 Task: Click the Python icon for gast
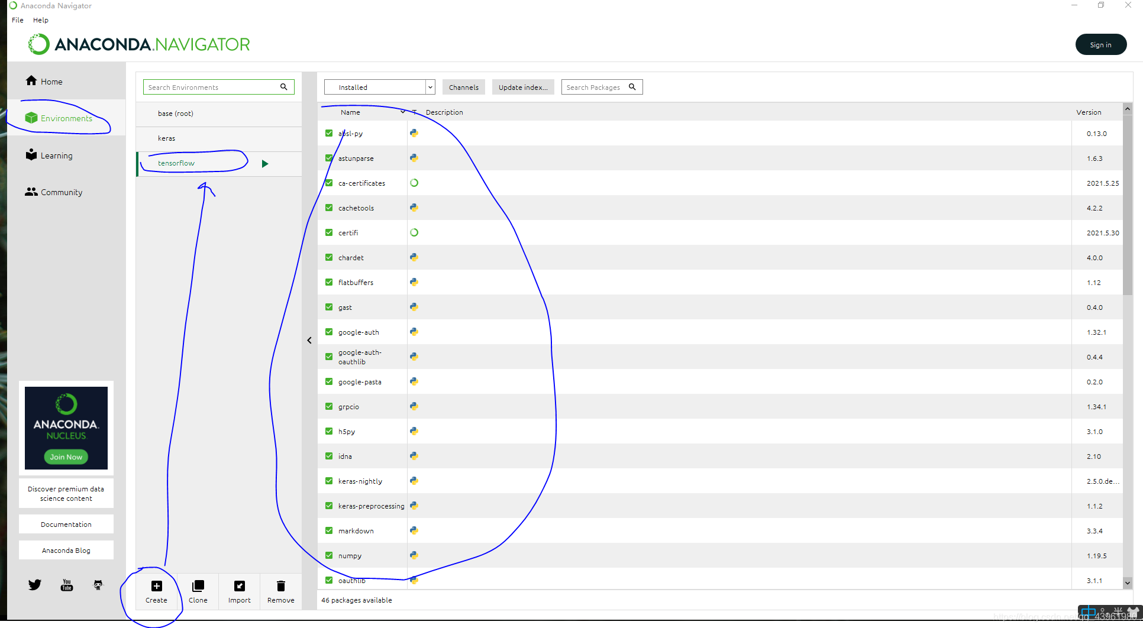414,307
